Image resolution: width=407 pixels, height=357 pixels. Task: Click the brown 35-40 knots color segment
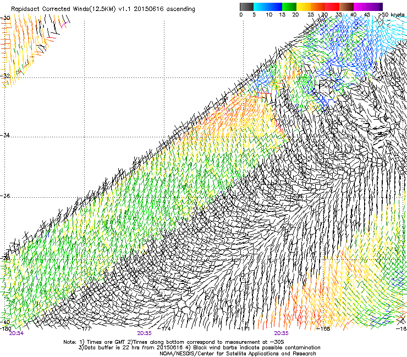point(346,7)
